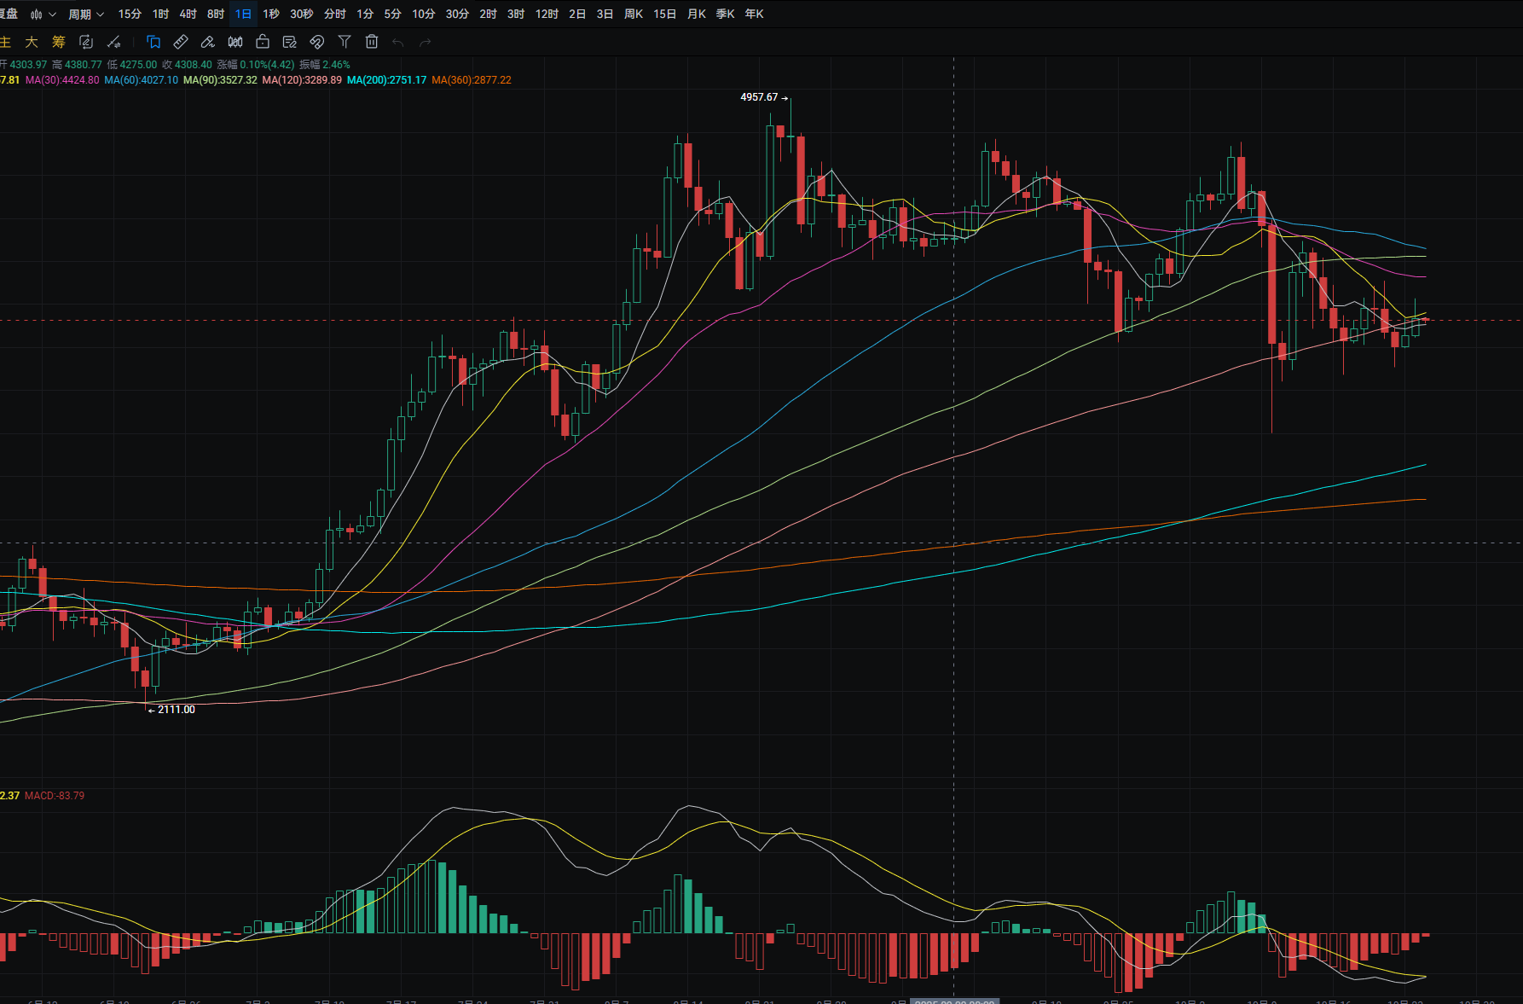Image resolution: width=1523 pixels, height=1004 pixels.
Task: Expand the 周期 period dropdown
Action: (x=86, y=15)
